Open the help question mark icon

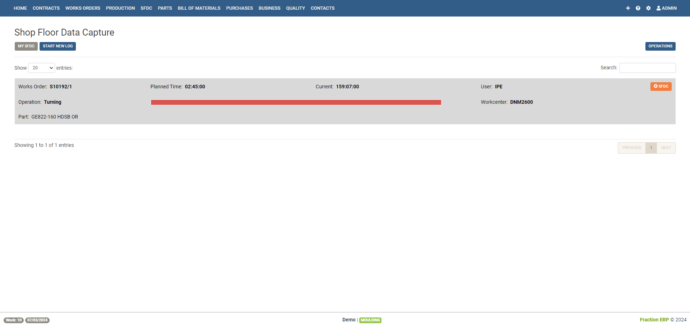point(638,8)
